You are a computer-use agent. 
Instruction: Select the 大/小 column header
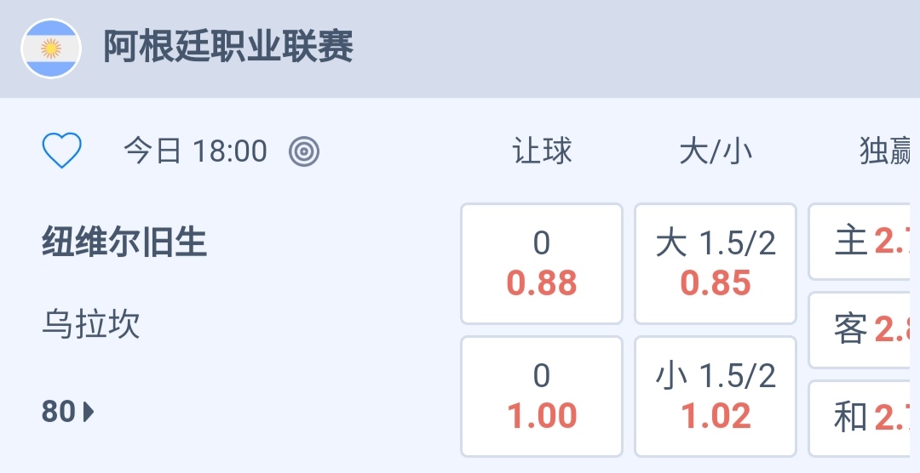[716, 151]
